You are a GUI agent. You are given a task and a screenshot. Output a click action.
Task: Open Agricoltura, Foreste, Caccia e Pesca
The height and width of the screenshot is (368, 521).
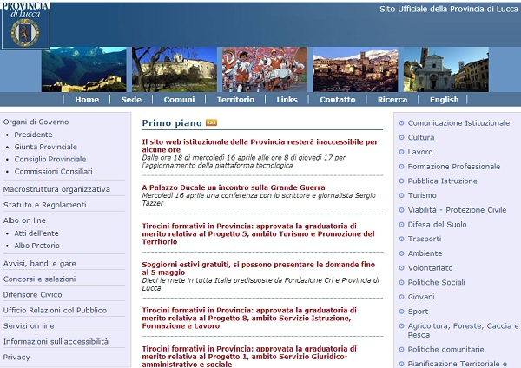pos(463,331)
